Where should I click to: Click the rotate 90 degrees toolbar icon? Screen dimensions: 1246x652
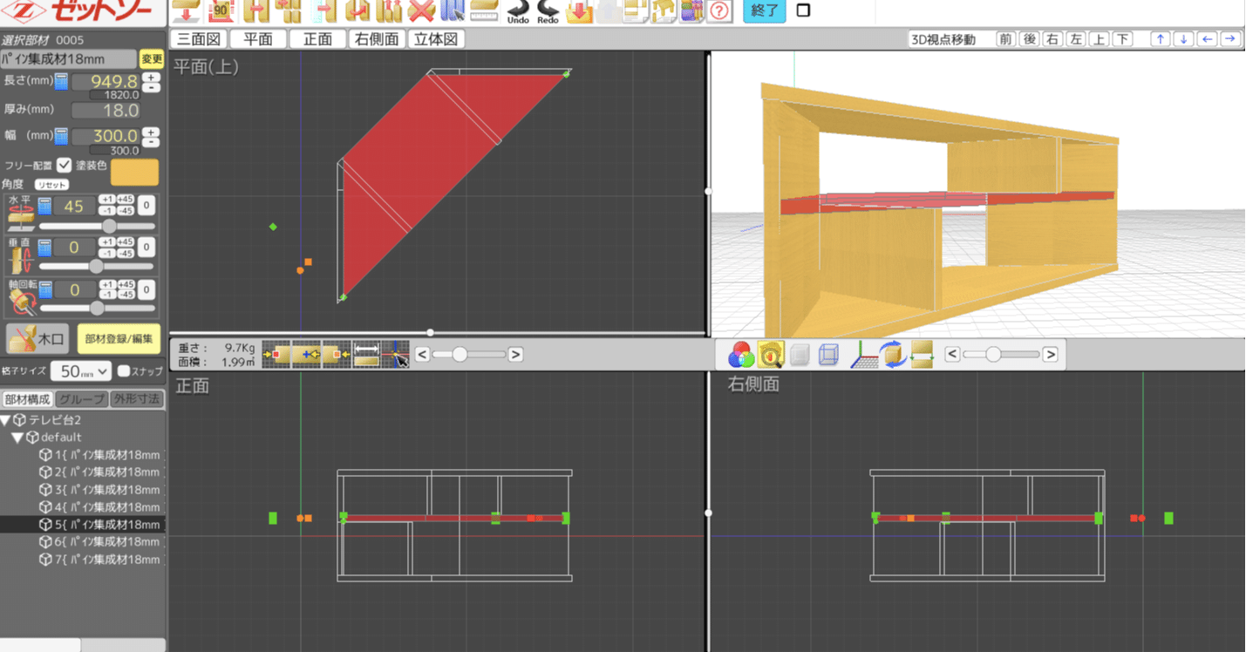click(x=222, y=11)
